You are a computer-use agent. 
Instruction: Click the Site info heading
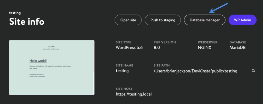click(x=27, y=22)
